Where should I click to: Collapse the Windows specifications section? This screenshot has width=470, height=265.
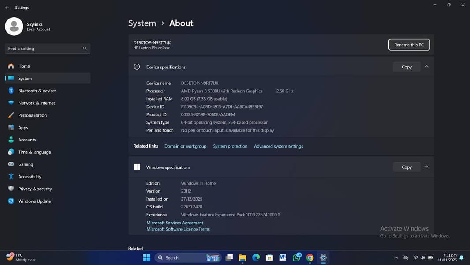pos(426,167)
